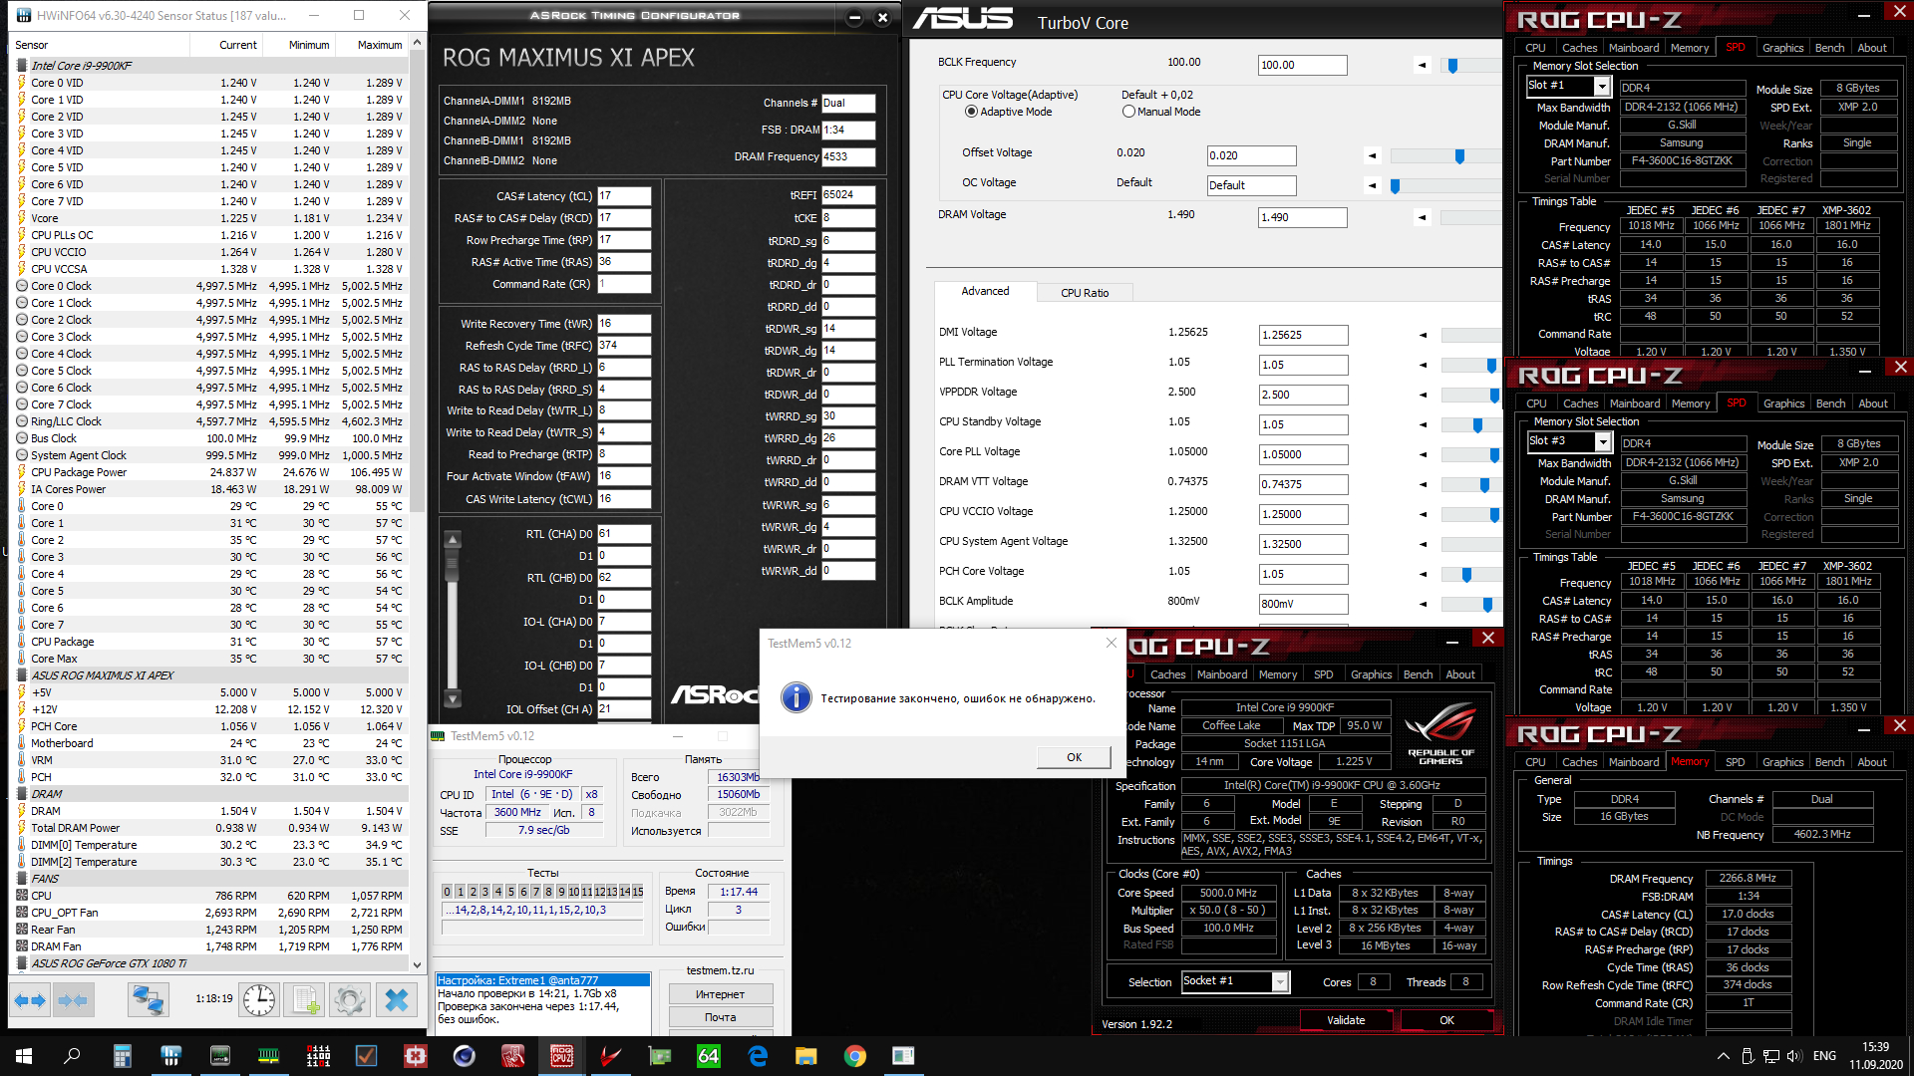Open Google Chrome from the taskbar
This screenshot has width=1914, height=1076.
point(854,1056)
